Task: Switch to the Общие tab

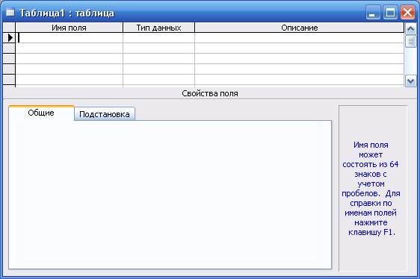Action: [x=41, y=113]
